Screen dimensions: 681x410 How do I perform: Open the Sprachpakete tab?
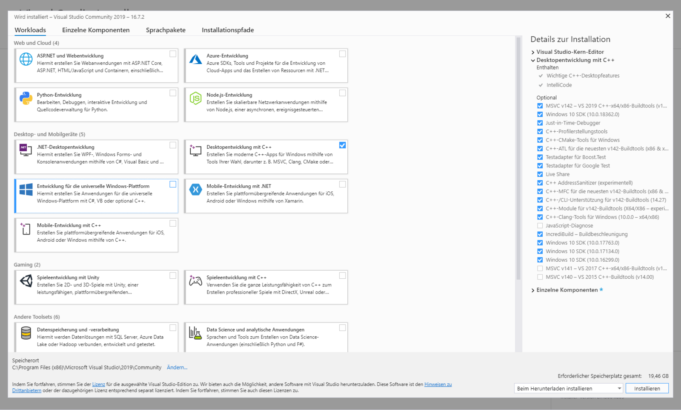tap(166, 30)
